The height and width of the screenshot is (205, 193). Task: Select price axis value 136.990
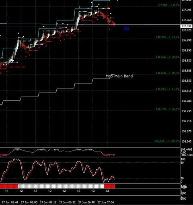pos(187,40)
